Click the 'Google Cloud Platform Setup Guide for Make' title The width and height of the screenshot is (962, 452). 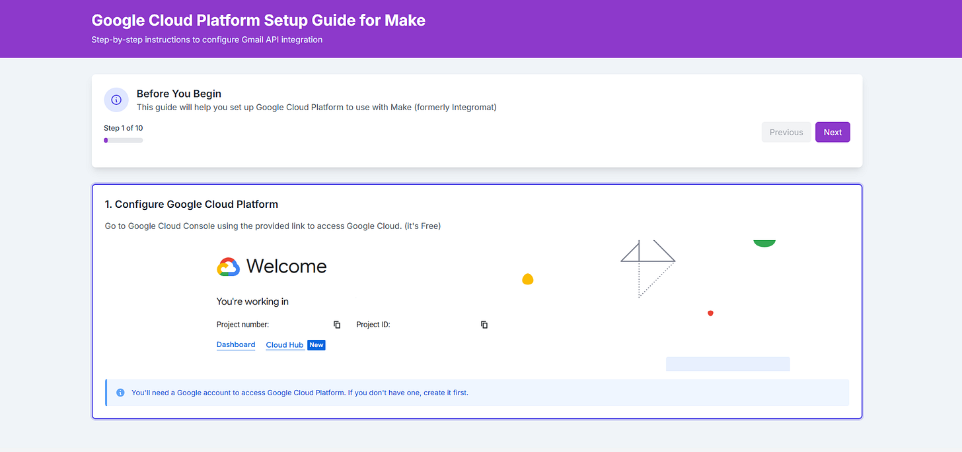pos(258,20)
